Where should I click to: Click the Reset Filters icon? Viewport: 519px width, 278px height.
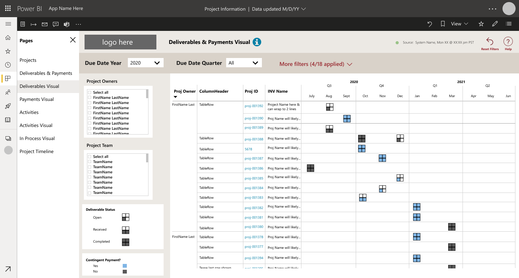pyautogui.click(x=490, y=41)
